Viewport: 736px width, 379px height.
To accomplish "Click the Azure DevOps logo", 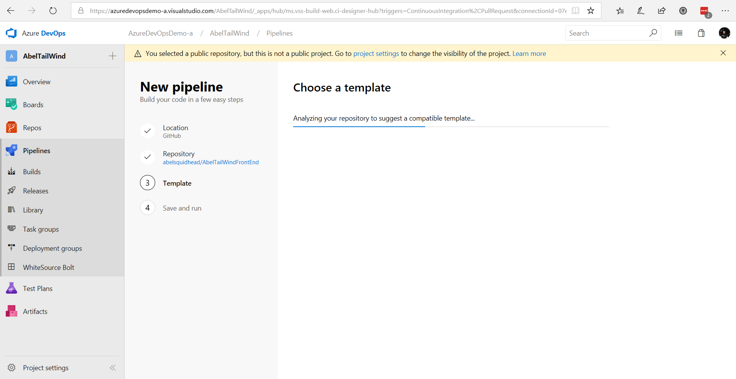I will pos(11,33).
